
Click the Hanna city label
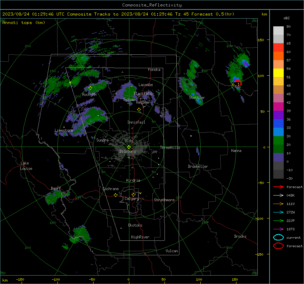[x=236, y=151]
